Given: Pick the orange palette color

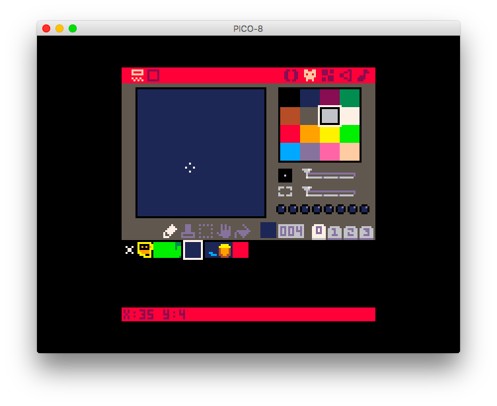Looking at the screenshot, I should tap(310, 134).
